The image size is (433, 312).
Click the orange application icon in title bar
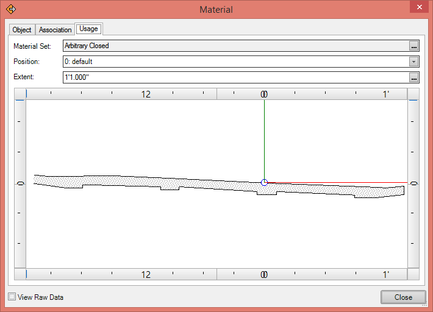tap(11, 9)
